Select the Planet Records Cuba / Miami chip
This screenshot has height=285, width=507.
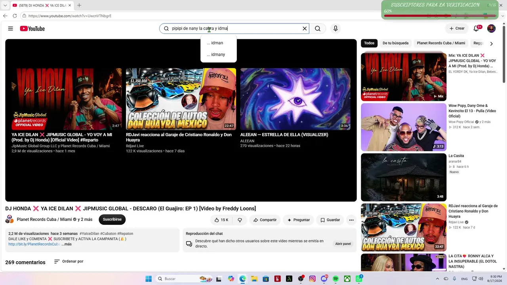[441, 43]
